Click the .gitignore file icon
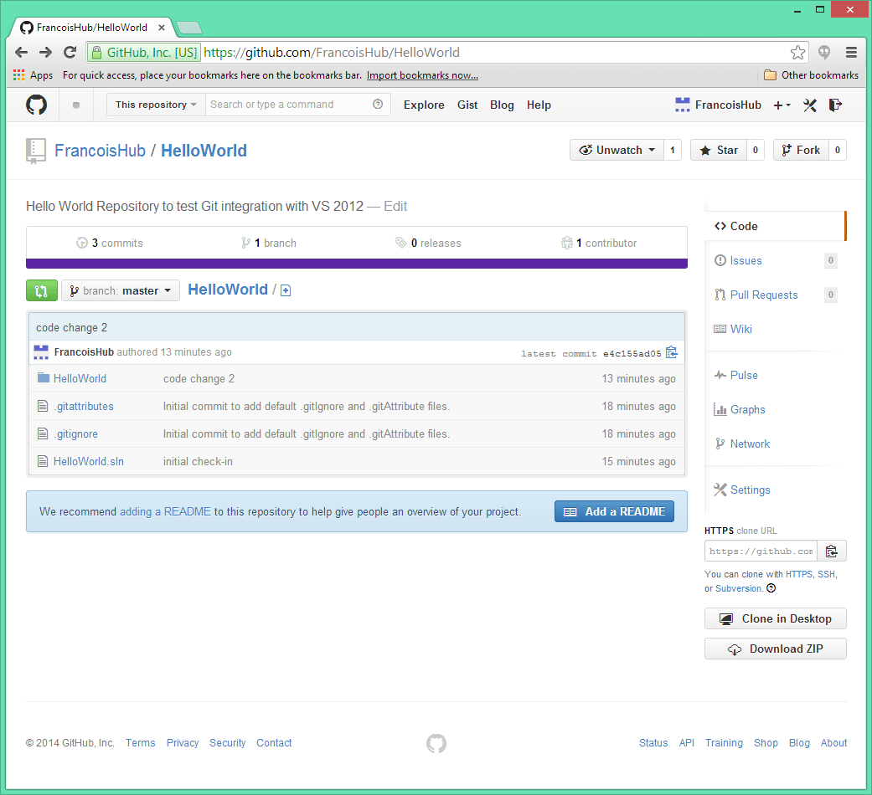The image size is (872, 795). (42, 433)
